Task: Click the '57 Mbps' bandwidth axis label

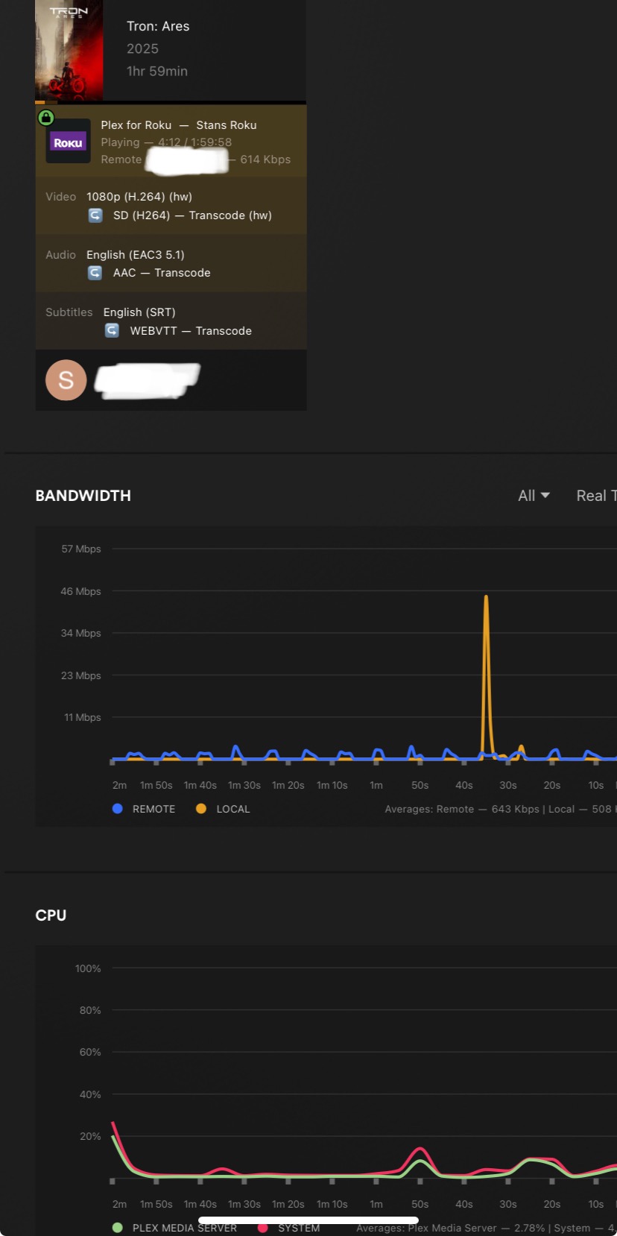Action: pyautogui.click(x=81, y=549)
